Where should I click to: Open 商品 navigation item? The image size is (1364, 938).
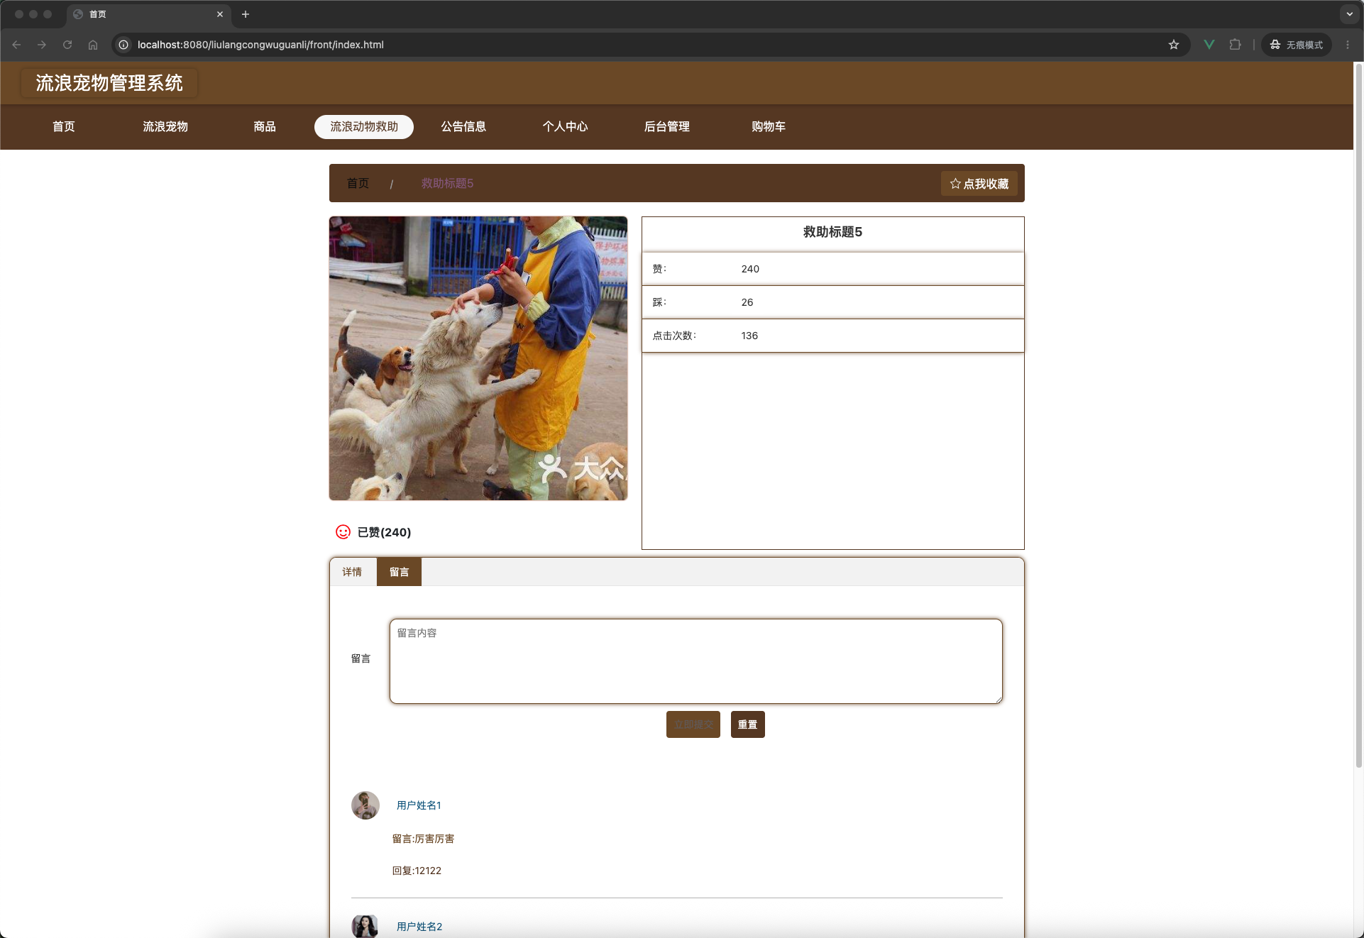click(265, 127)
